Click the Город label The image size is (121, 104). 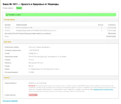click(7, 66)
